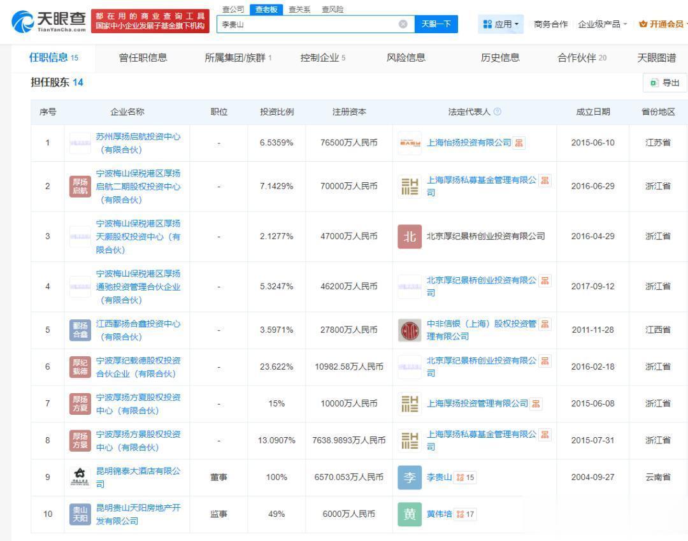Click 李贵山 avatar in row 9
This screenshot has height=541, width=688.
[409, 477]
